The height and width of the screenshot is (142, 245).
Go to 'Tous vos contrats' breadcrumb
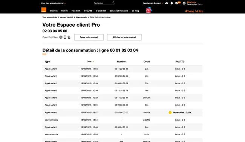(x=50, y=17)
